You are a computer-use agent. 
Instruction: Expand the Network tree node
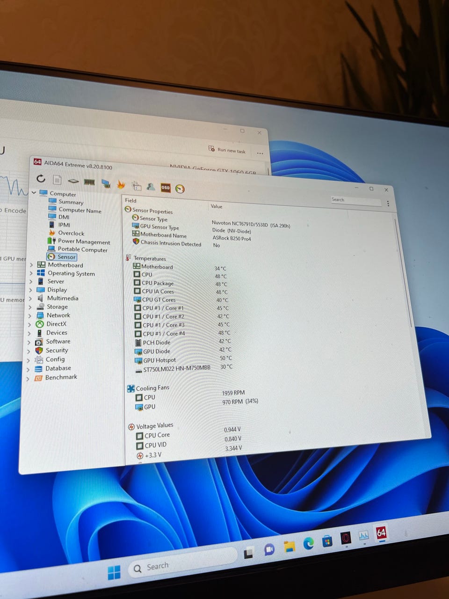click(x=30, y=315)
